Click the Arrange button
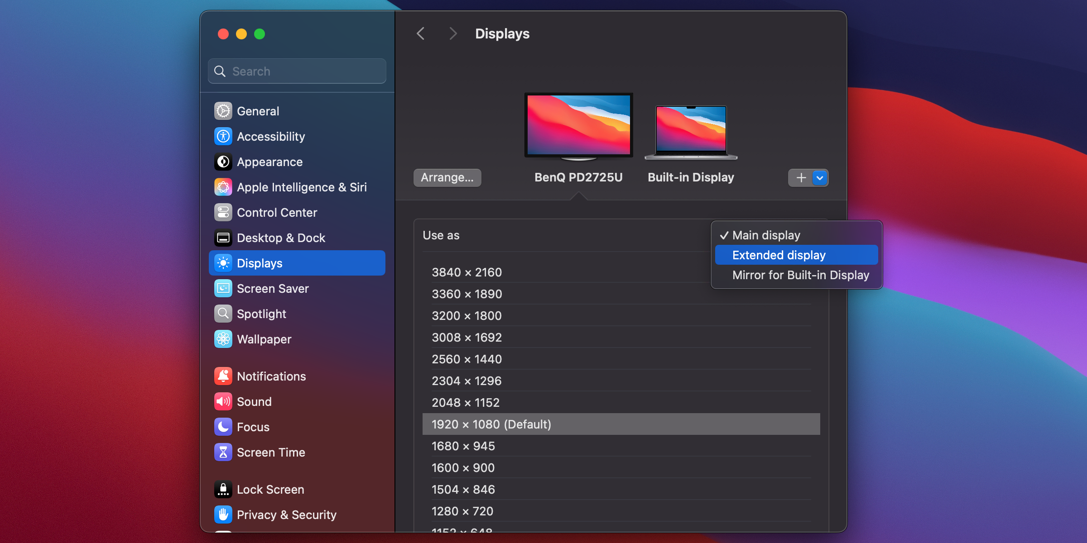1087x543 pixels. (447, 177)
